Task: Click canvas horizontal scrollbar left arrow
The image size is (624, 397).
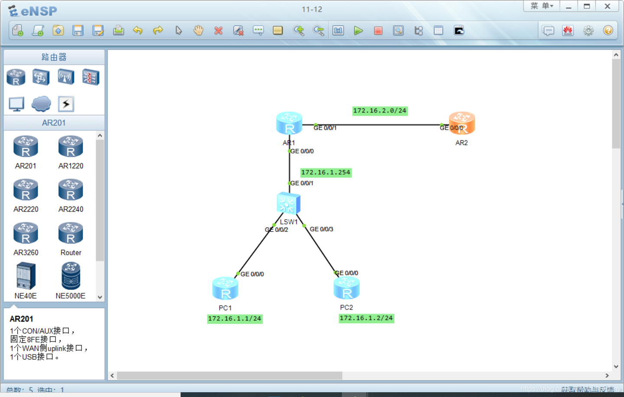Action: [x=113, y=375]
